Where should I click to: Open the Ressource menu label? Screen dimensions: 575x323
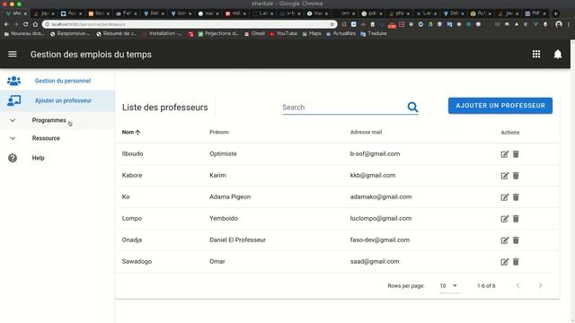point(46,138)
